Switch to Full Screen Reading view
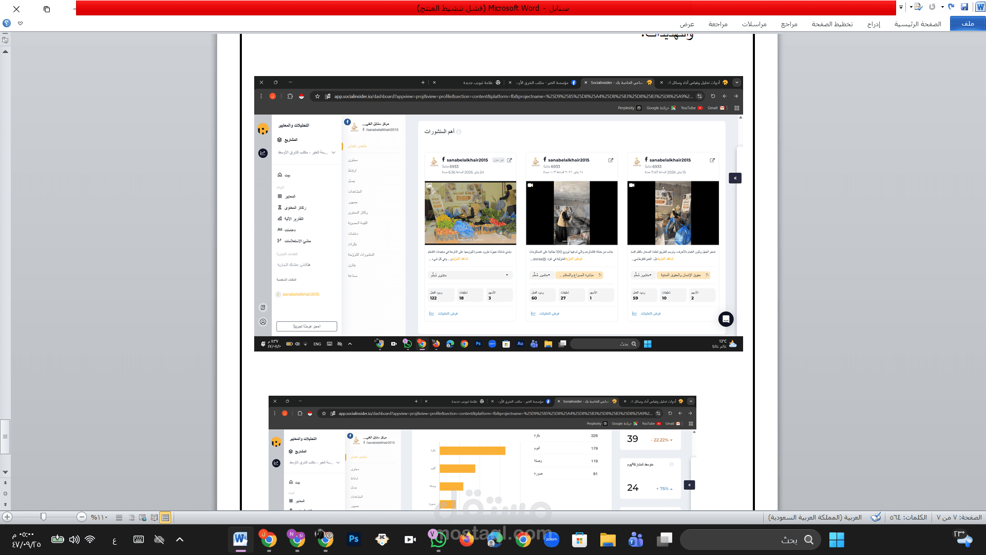The height and width of the screenshot is (555, 986). coord(154,517)
